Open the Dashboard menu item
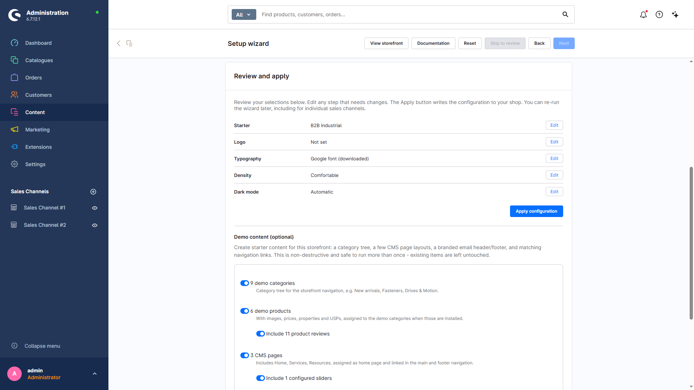This screenshot has width=694, height=390. click(x=54, y=43)
